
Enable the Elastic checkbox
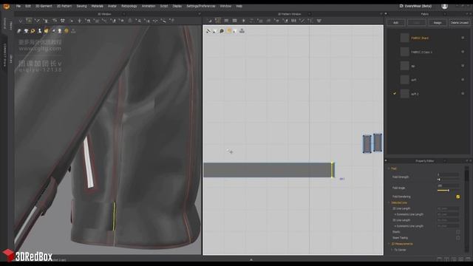pos(458,232)
